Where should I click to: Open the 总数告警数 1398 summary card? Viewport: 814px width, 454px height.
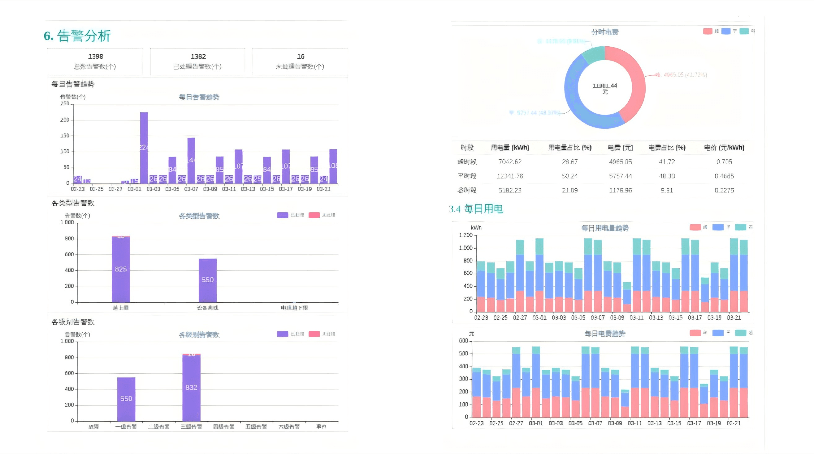[x=95, y=61]
